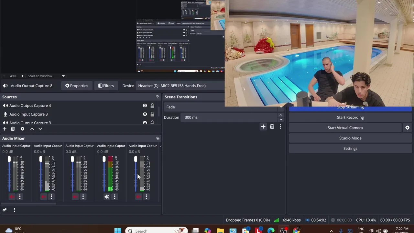
Task: Open Google Chrome from the taskbar
Action: click(296, 231)
